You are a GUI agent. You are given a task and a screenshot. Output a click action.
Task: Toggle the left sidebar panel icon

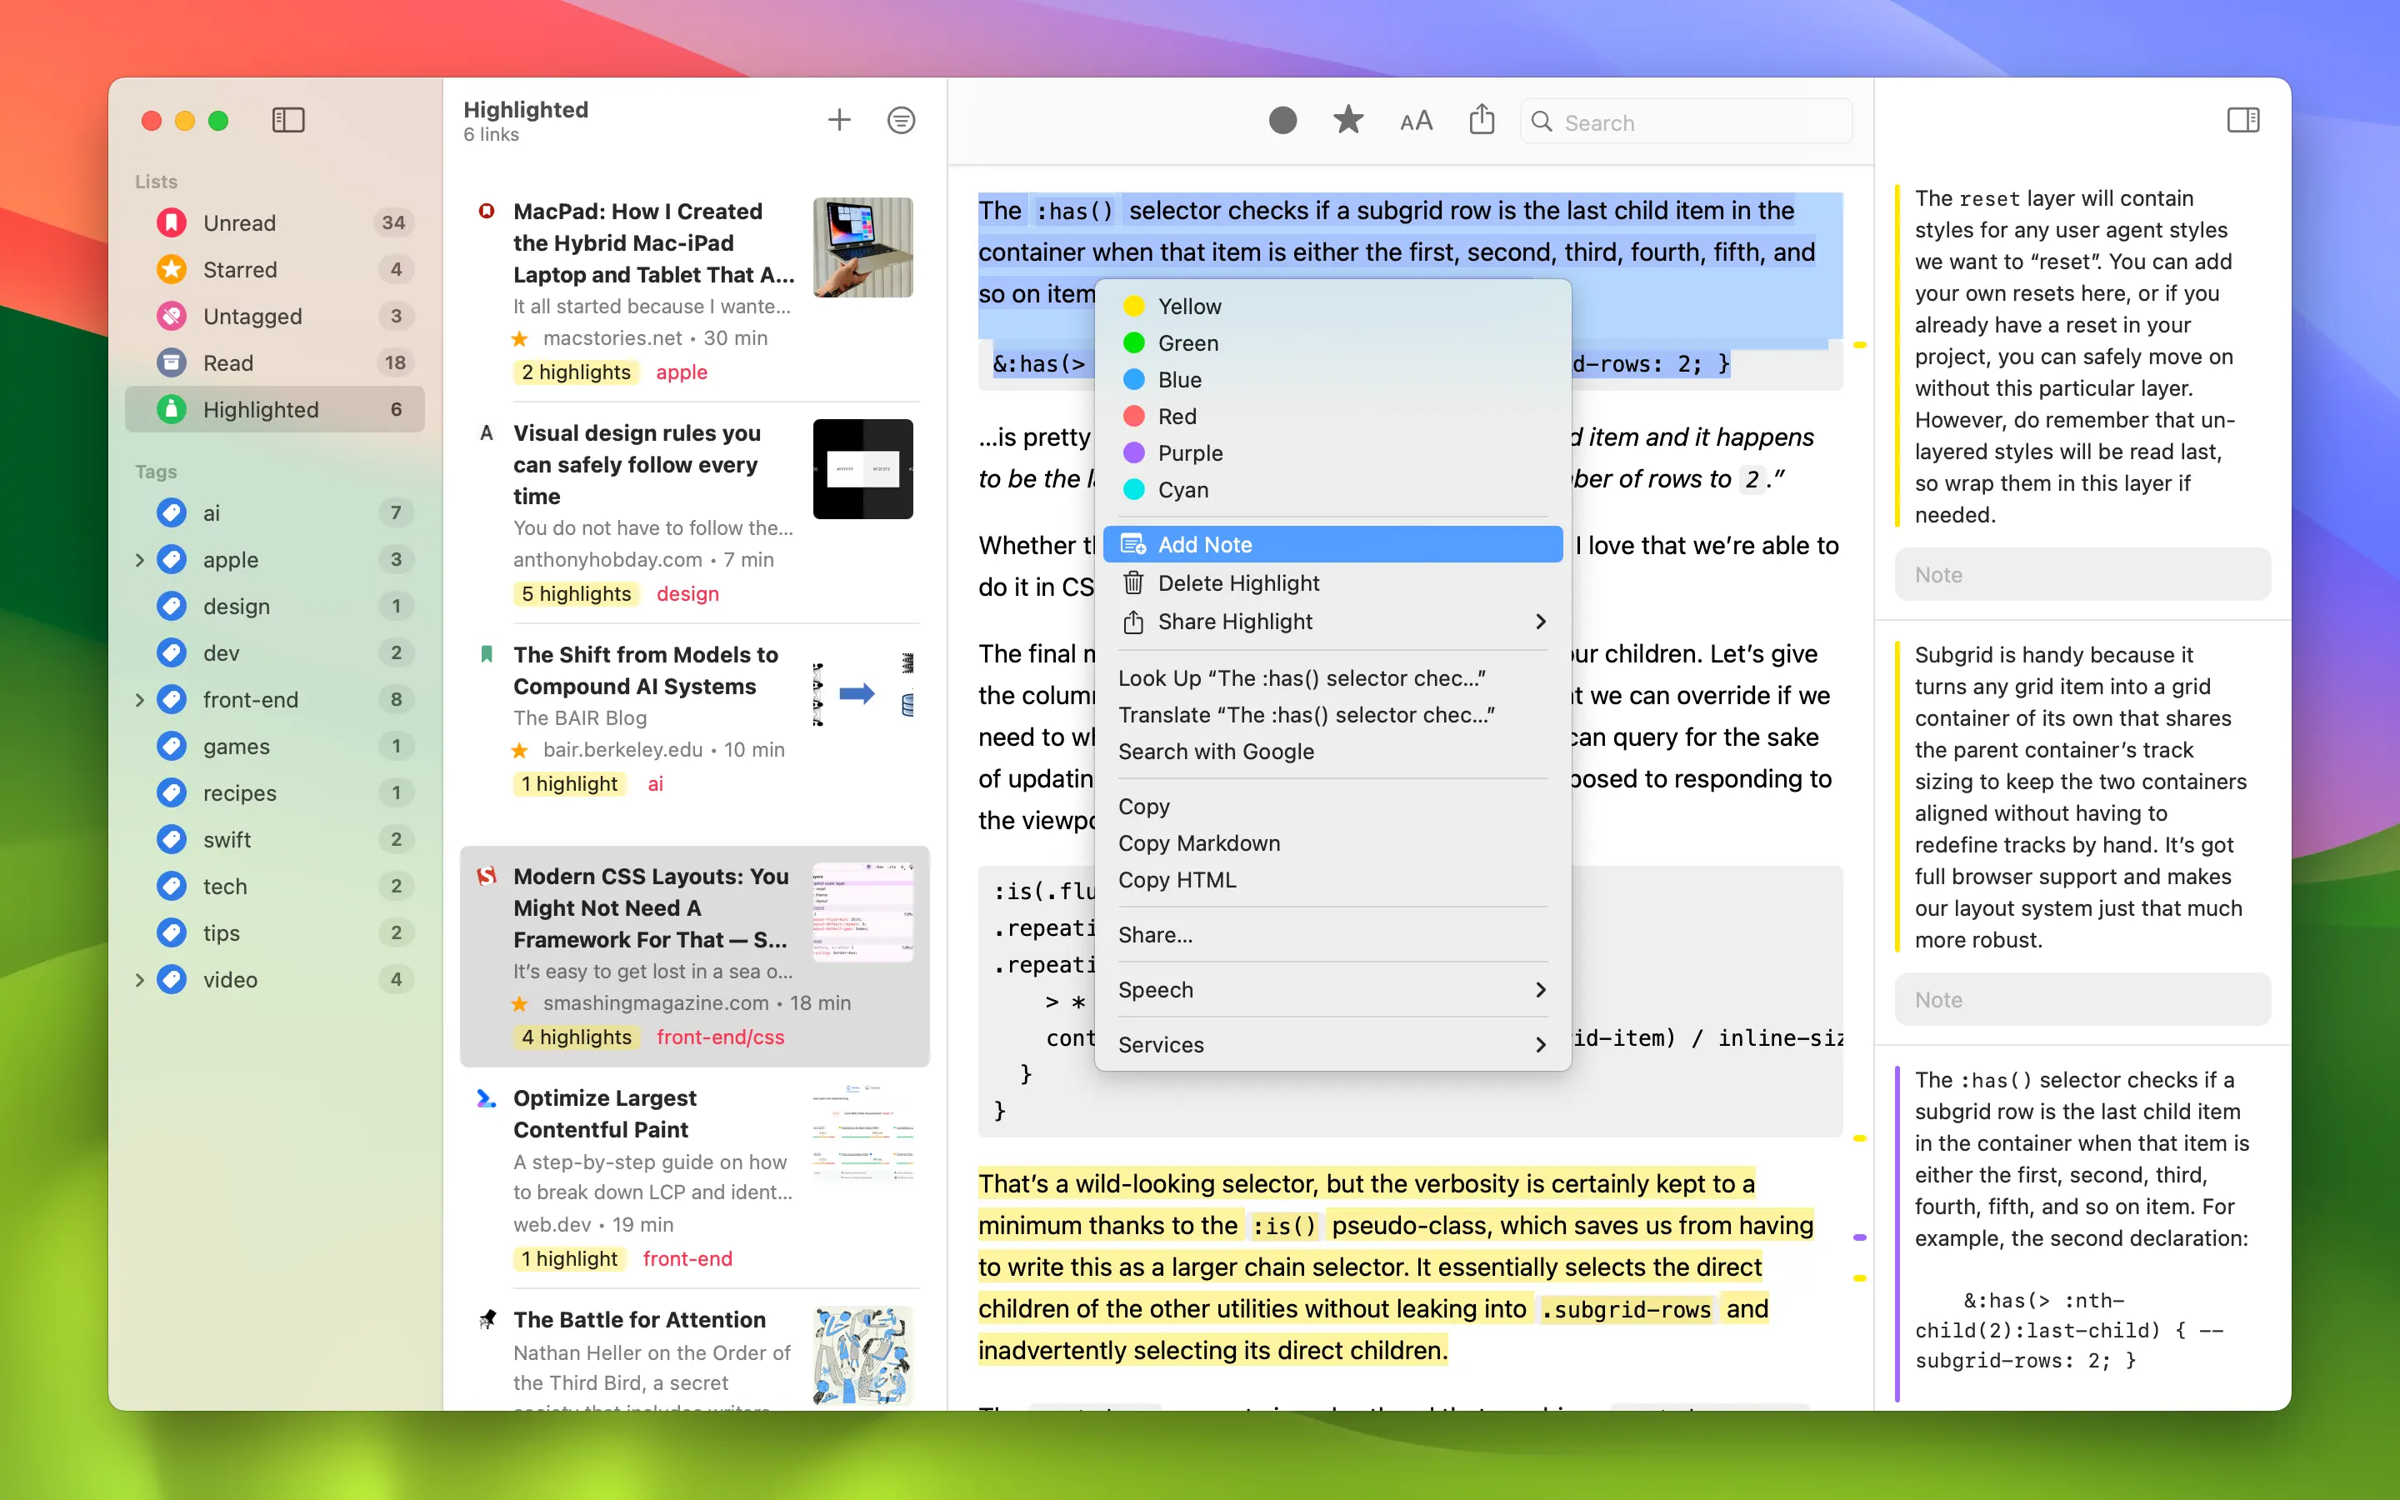287,120
